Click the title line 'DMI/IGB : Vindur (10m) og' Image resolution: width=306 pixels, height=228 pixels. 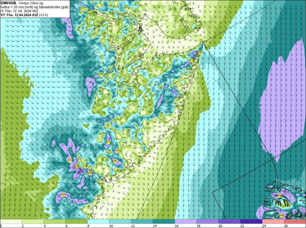pos(22,3)
